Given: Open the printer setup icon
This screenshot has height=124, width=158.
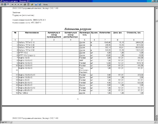Looking at the screenshot, I should pyautogui.click(x=29, y=4).
